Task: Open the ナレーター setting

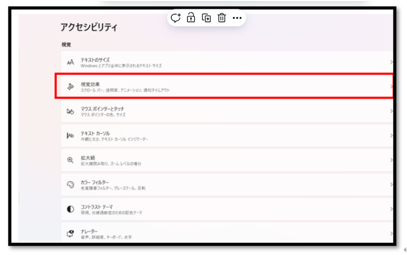Action: coord(227,232)
